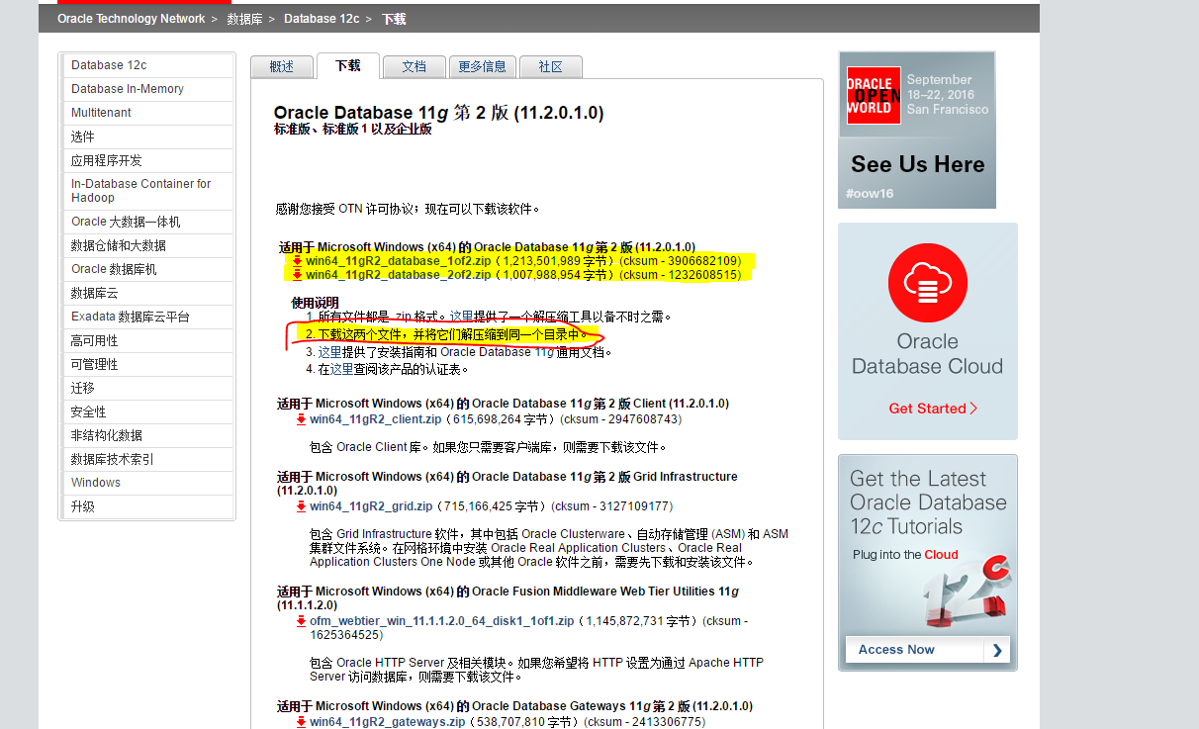Select Oracle 大数据一体机 sidebar item
The height and width of the screenshot is (729, 1199).
tap(148, 222)
